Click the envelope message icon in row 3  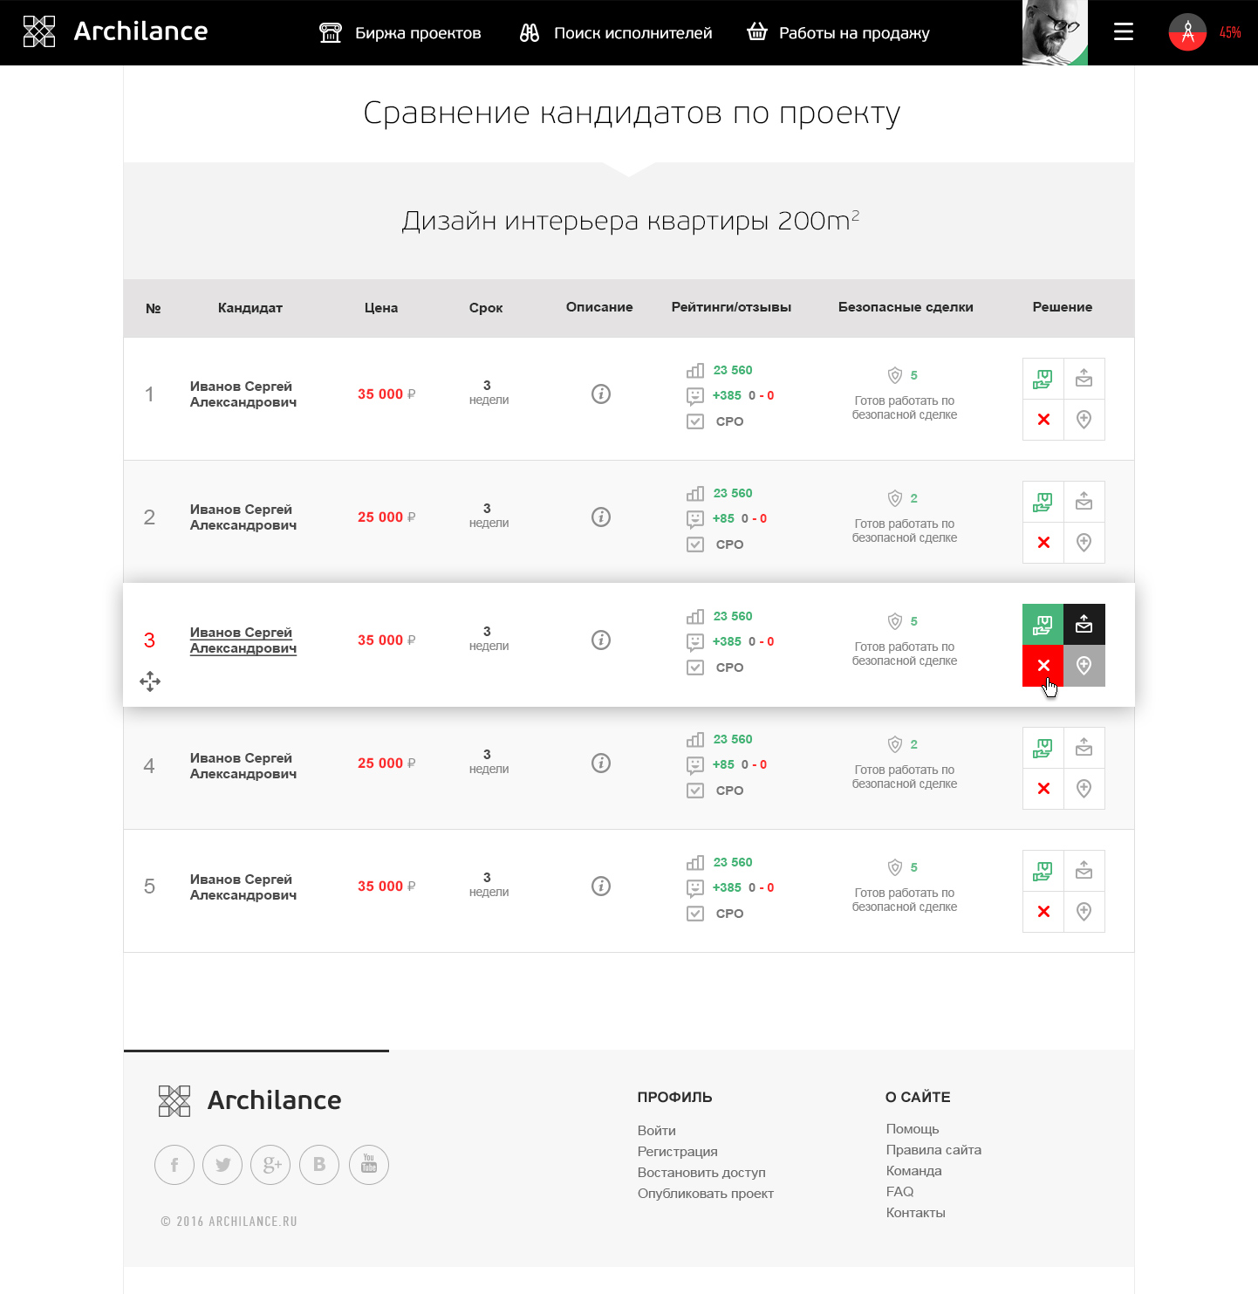pos(1084,625)
